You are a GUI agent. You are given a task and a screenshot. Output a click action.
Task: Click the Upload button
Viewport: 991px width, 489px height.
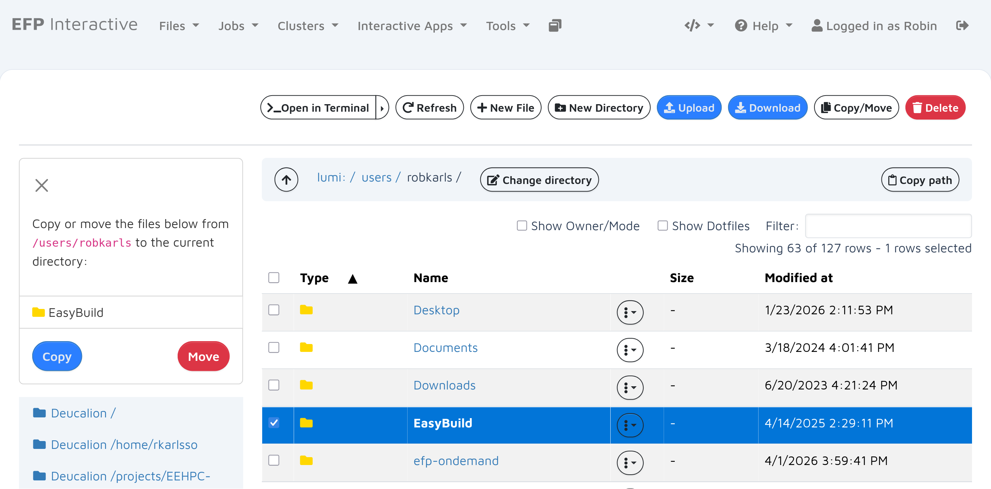click(689, 108)
